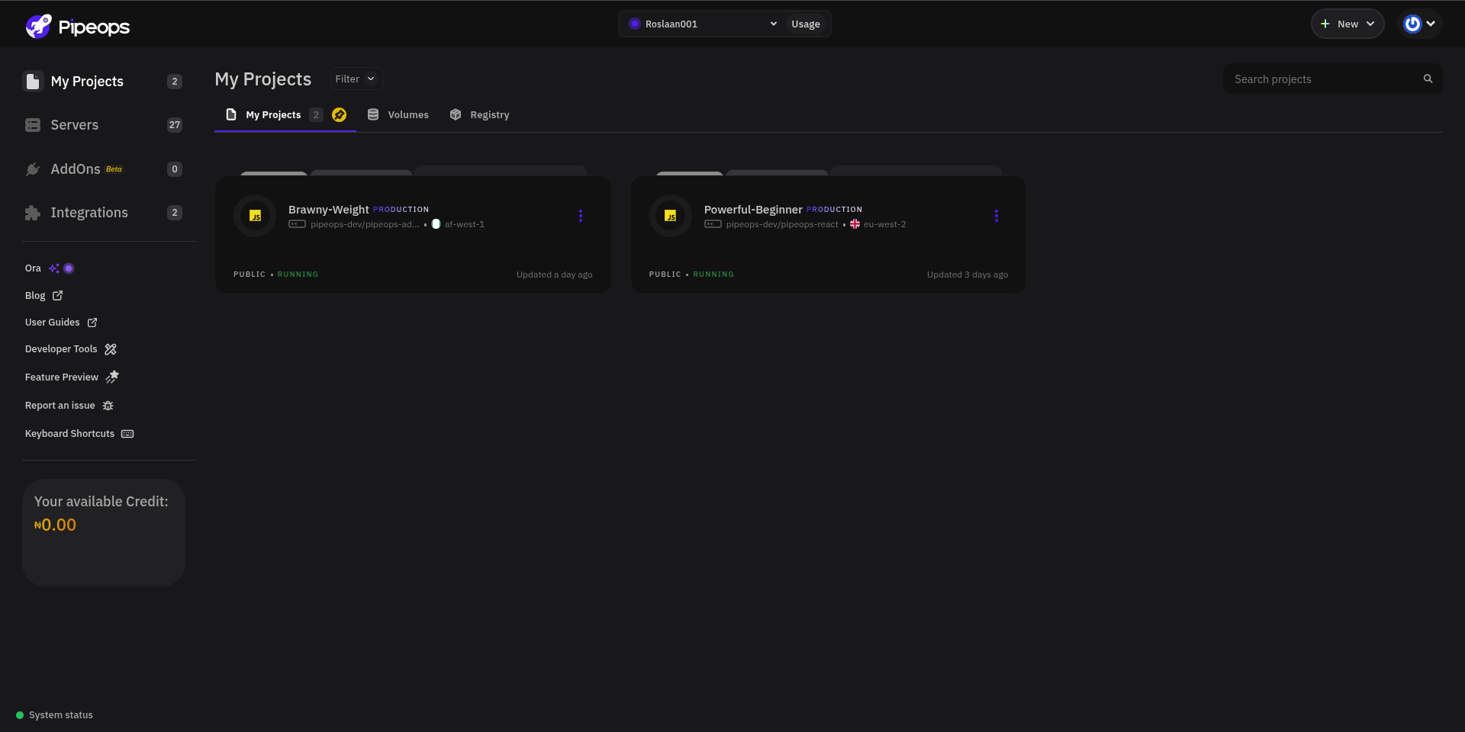The height and width of the screenshot is (732, 1465).
Task: Click the Keyboard Shortcuts text
Action: coord(69,434)
